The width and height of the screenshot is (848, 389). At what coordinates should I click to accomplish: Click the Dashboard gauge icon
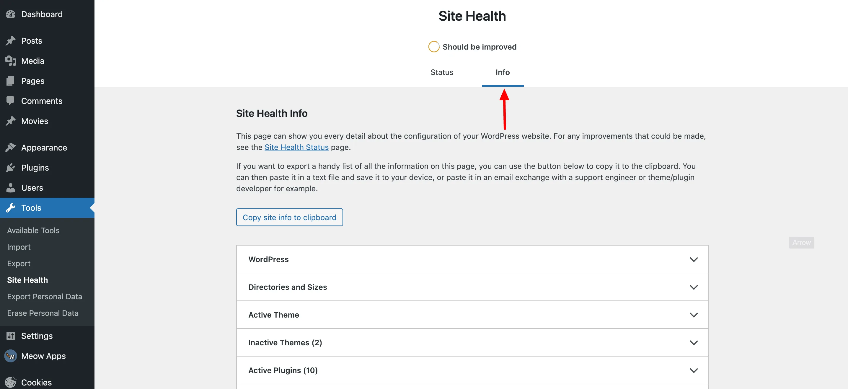point(11,14)
